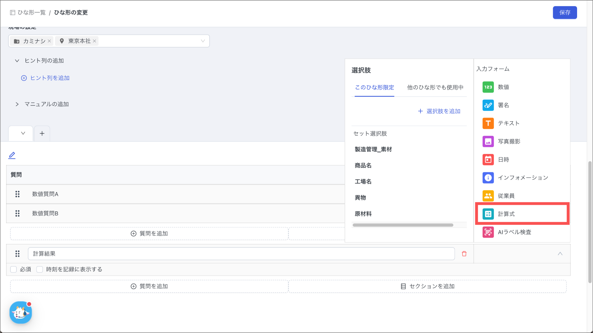593x333 pixels.
Task: Enable the 必須 required checkbox
Action: tap(13, 269)
